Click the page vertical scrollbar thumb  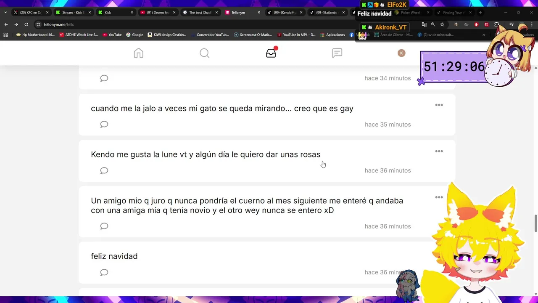[x=535, y=223]
